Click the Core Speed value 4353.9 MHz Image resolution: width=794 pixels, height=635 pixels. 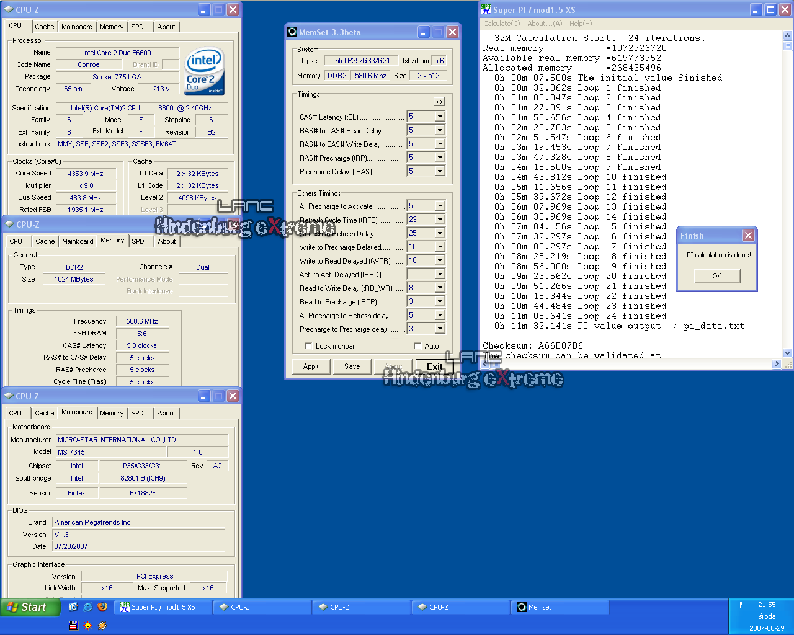(x=86, y=174)
